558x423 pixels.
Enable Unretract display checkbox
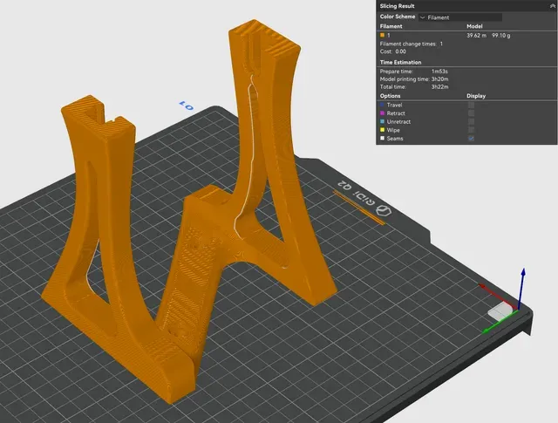[x=471, y=121]
